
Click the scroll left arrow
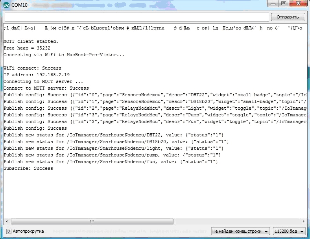click(x=7, y=221)
